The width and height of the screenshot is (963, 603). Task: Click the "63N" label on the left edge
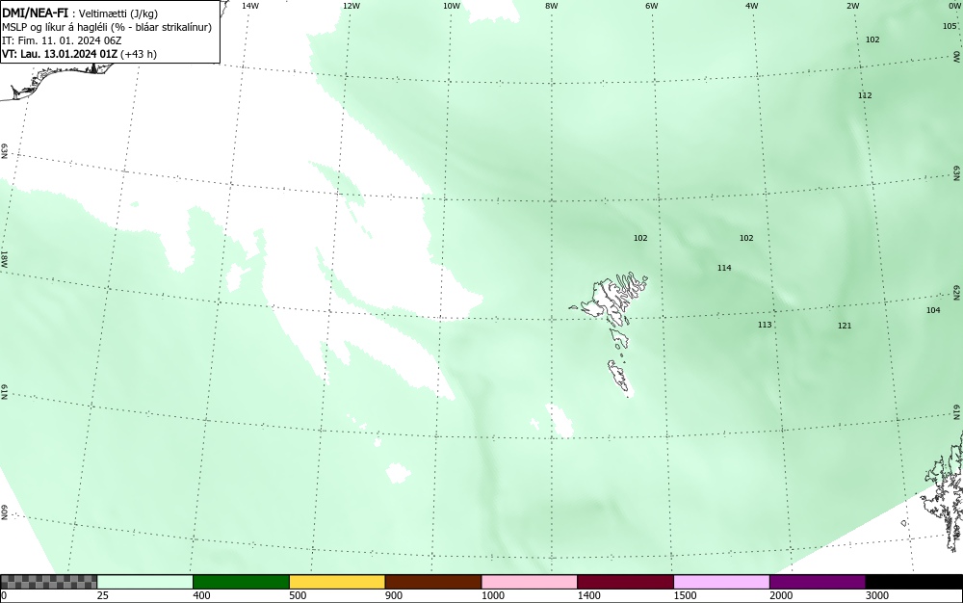4,151
